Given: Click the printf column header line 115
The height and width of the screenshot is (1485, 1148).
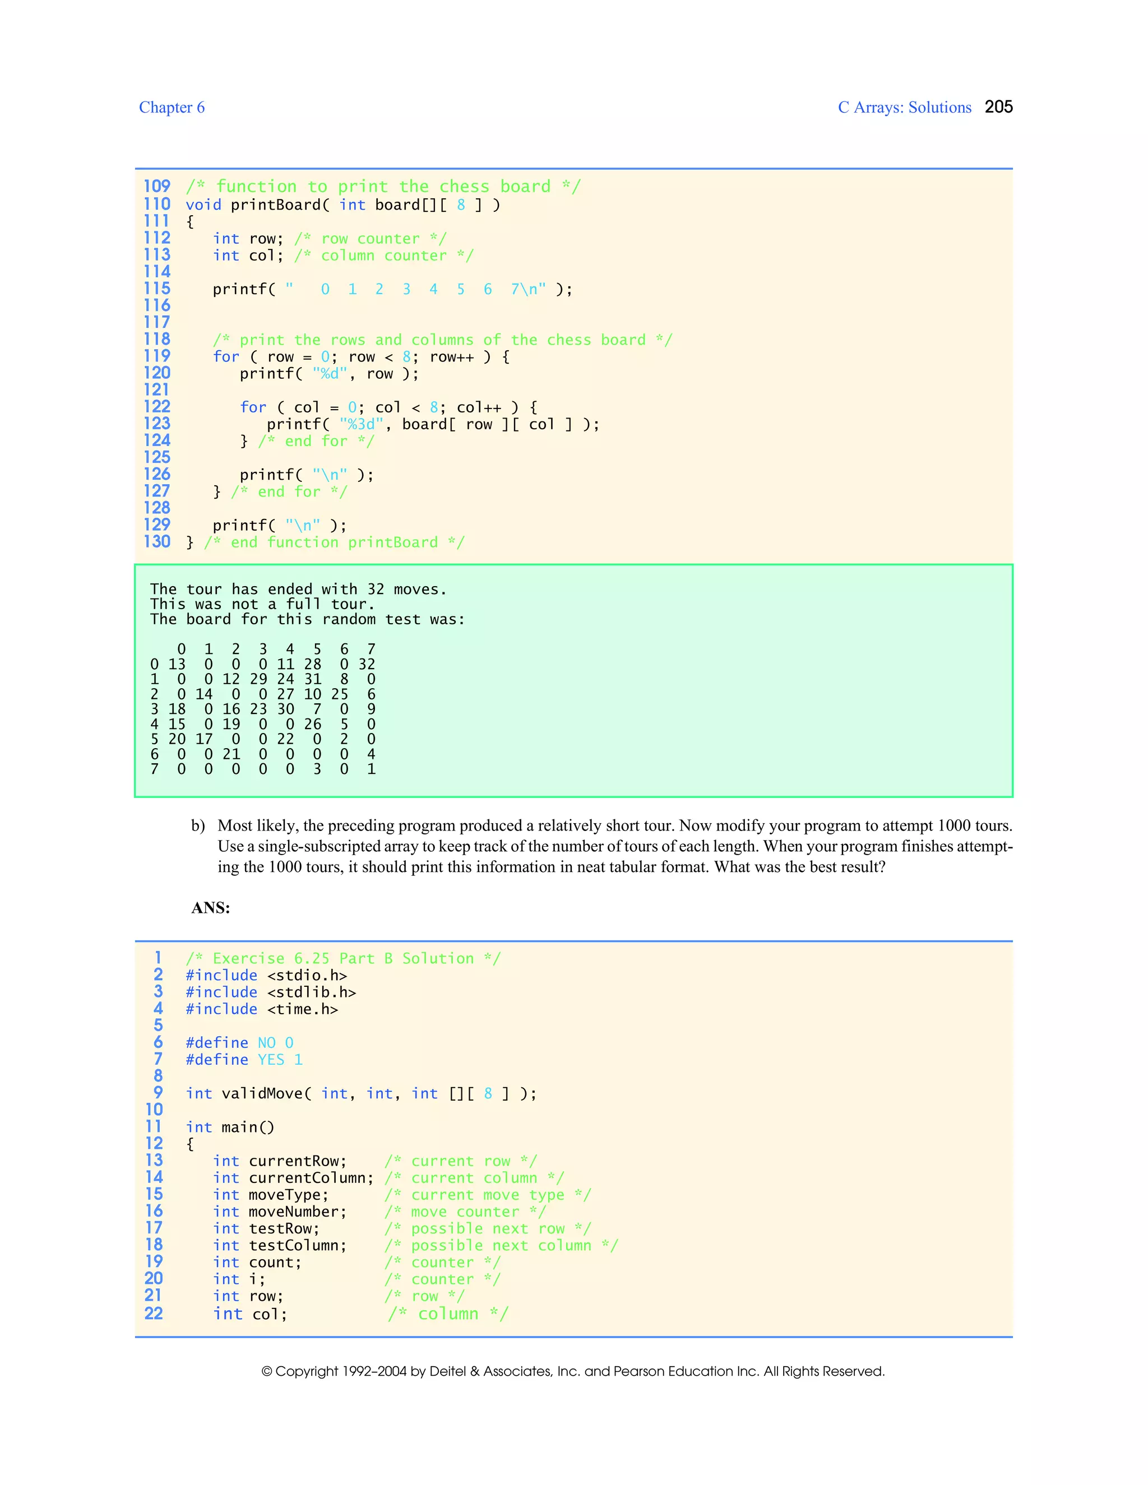Looking at the screenshot, I should (x=392, y=289).
